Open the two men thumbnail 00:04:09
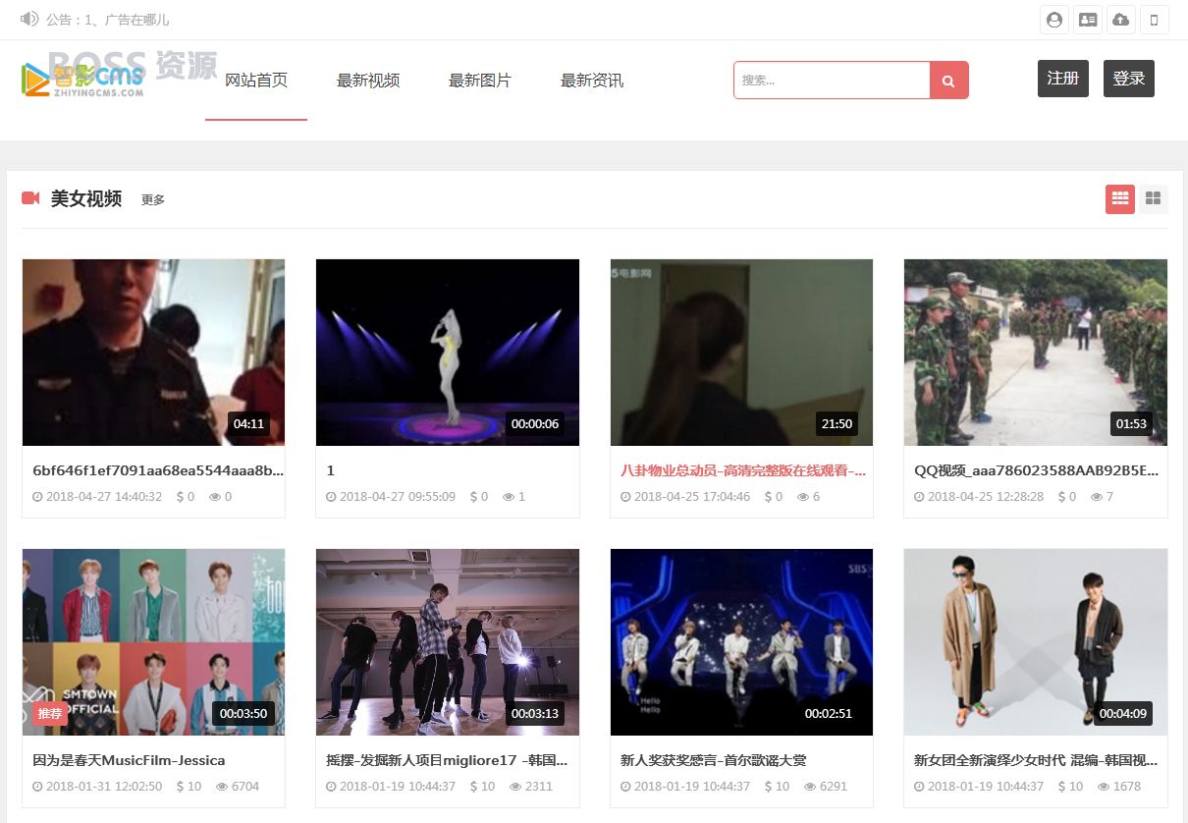Viewport: 1188px width, 823px height. (x=1036, y=642)
